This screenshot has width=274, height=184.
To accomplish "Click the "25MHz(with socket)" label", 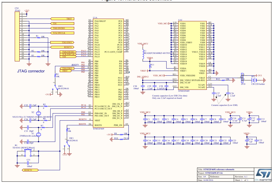I will (x=29, y=136).
